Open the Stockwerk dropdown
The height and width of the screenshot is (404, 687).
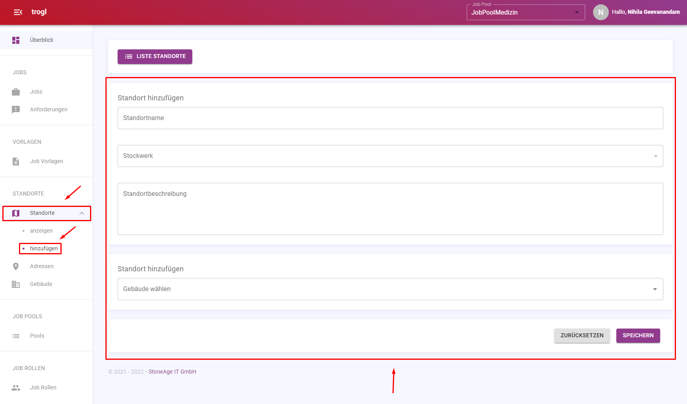pyautogui.click(x=390, y=156)
